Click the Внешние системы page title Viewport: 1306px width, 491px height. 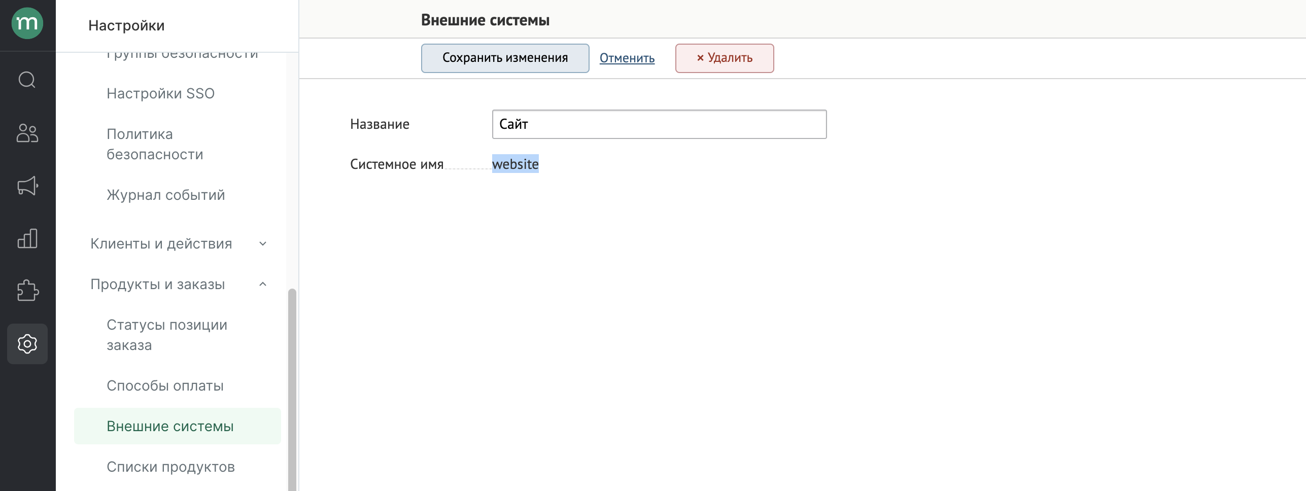(485, 20)
